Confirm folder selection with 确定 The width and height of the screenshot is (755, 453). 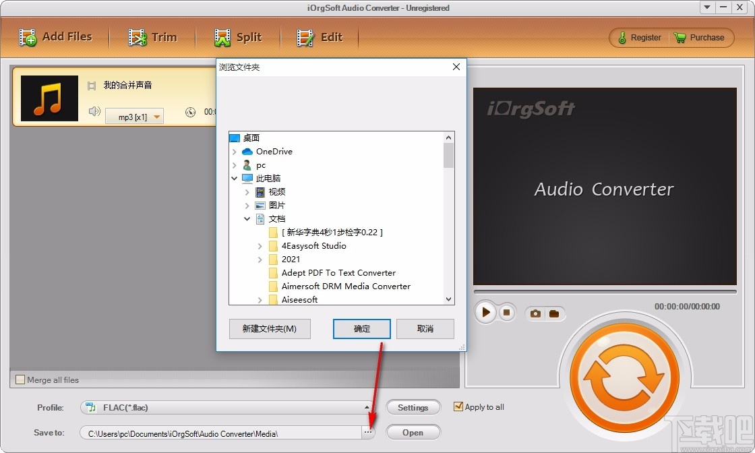[x=361, y=329]
